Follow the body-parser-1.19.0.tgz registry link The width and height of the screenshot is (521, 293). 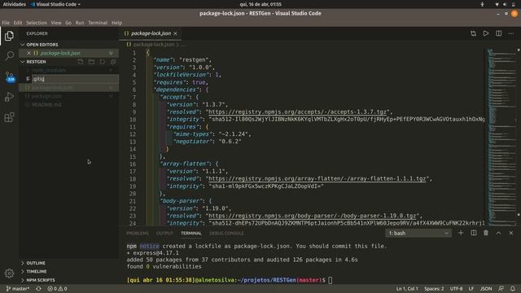(x=312, y=216)
